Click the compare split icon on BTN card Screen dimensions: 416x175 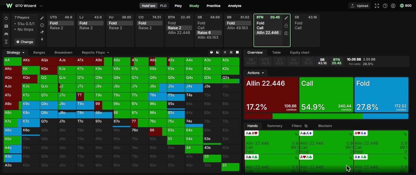(286, 33)
